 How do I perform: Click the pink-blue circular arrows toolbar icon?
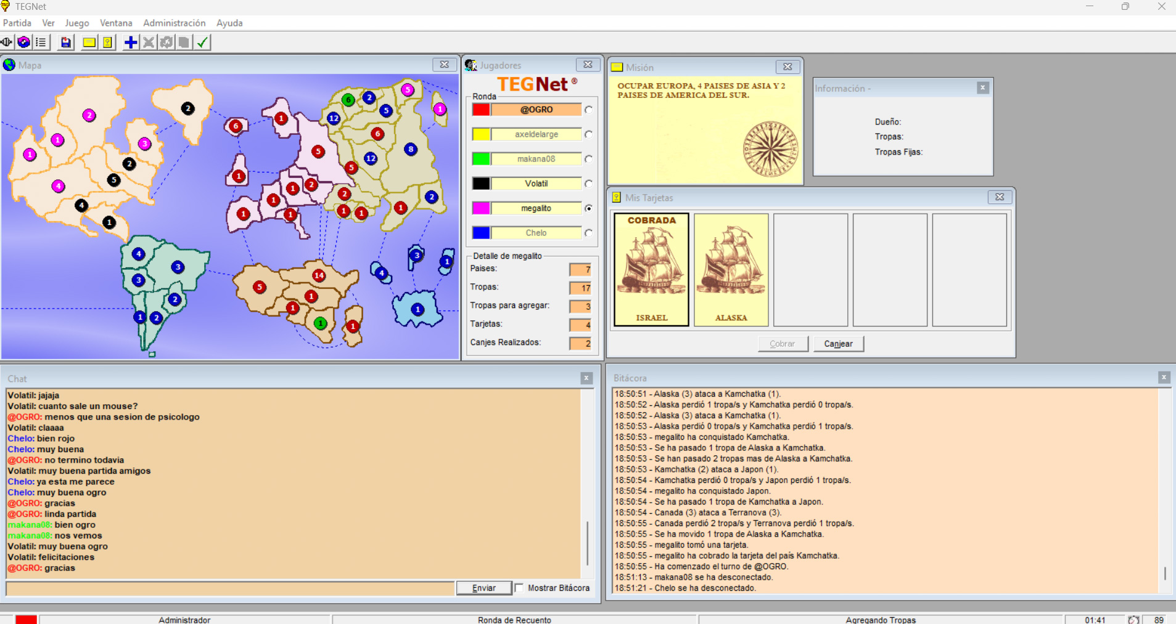point(24,43)
